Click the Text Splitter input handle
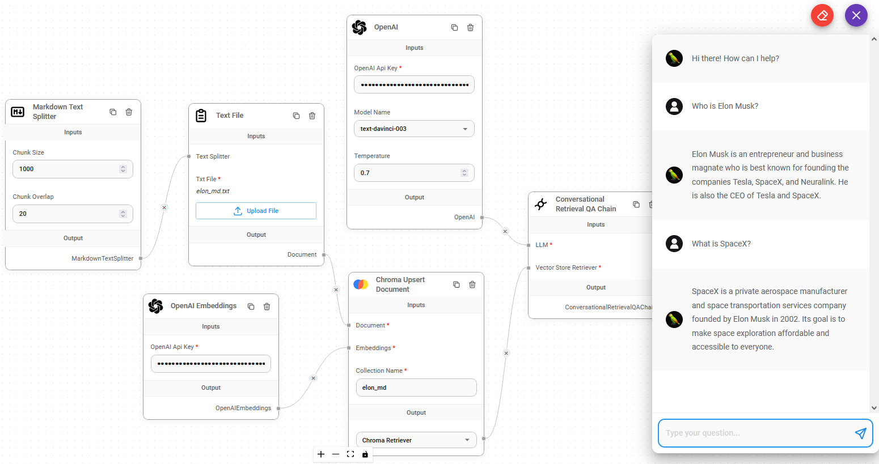This screenshot has height=464, width=879. point(189,156)
